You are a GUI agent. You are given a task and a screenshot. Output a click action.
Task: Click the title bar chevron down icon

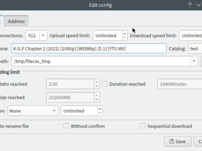(x=198, y=5)
